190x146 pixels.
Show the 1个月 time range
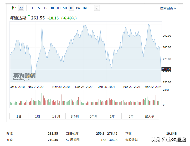[56, 116]
